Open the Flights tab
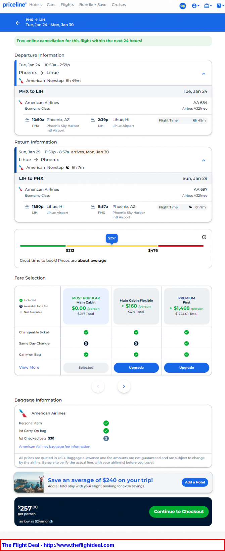This screenshot has height=551, width=225. point(67,5)
